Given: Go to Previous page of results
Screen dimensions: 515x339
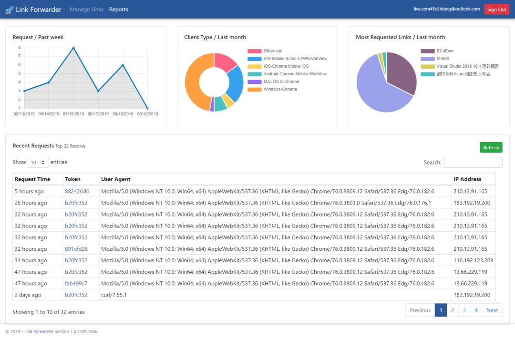Looking at the screenshot, I should [x=420, y=310].
